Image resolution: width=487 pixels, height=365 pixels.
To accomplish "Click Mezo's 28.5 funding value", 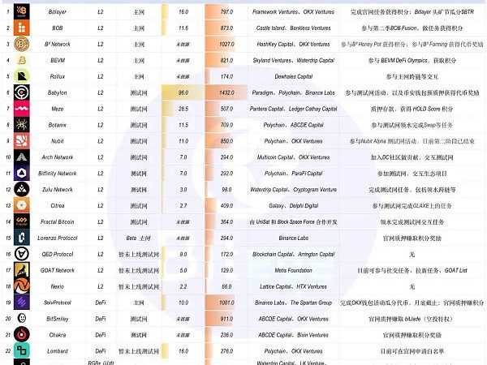I will click(183, 109).
